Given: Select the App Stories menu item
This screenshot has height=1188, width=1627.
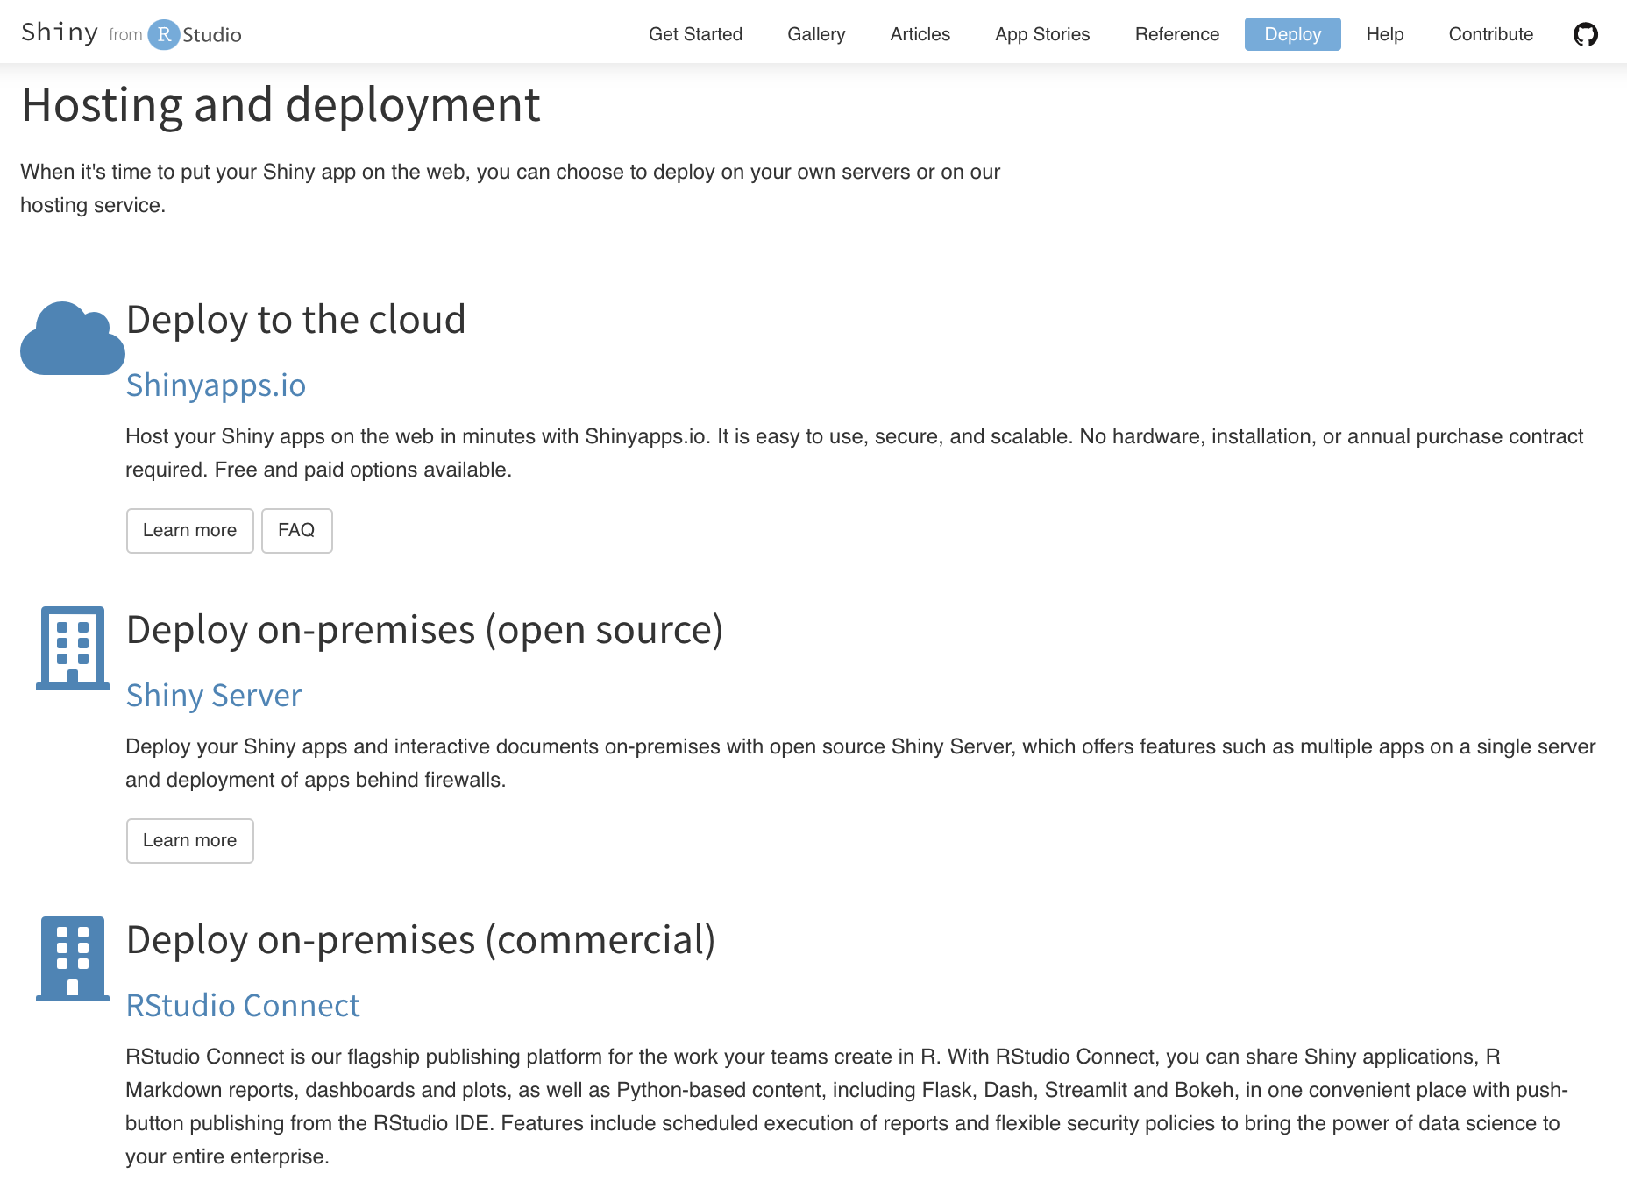Looking at the screenshot, I should [1041, 33].
